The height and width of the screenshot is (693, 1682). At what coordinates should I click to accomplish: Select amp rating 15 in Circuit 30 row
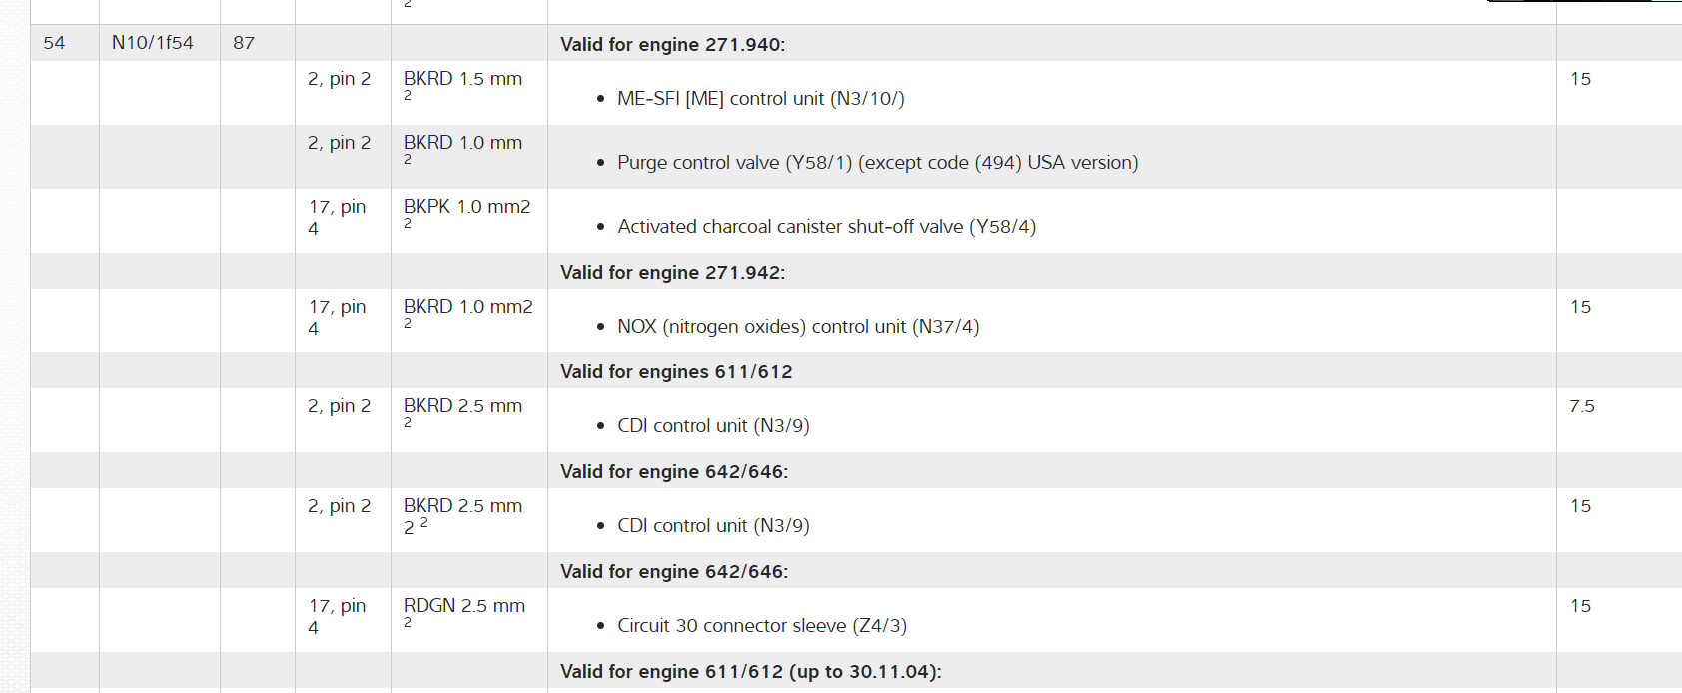coord(1580,606)
